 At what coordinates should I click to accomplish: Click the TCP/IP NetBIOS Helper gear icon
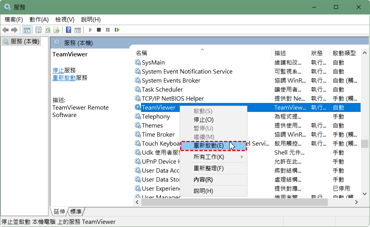[x=138, y=98]
